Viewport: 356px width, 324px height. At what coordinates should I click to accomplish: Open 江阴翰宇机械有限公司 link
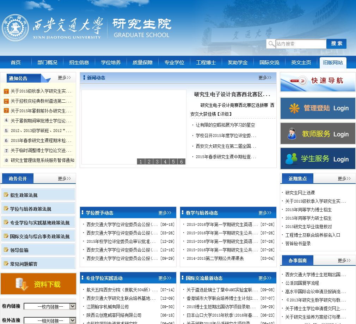pyautogui.click(x=108, y=307)
